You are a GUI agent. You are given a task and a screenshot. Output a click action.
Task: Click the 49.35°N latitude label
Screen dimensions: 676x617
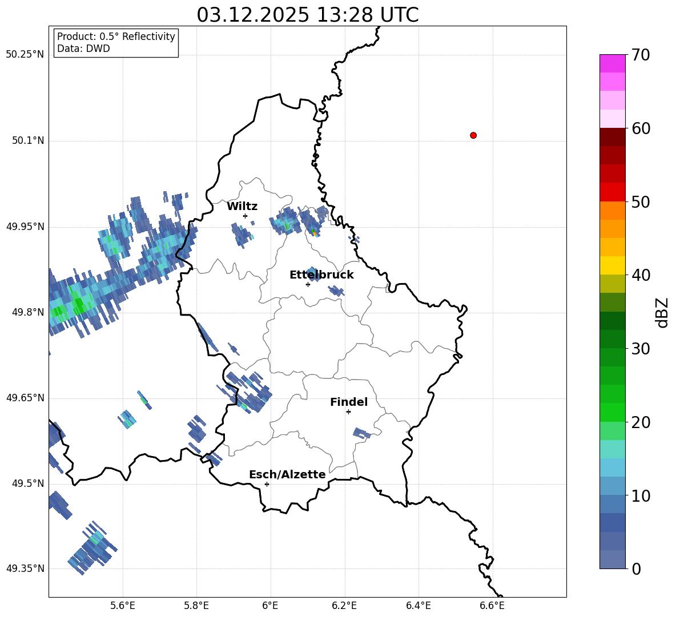tap(25, 568)
